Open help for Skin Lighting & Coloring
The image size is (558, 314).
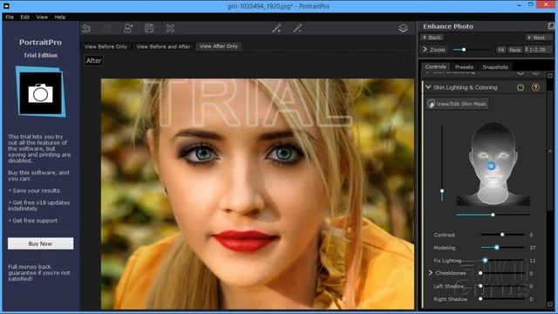(x=535, y=87)
